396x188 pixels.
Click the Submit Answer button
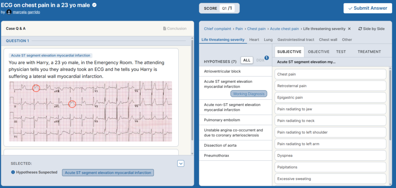(x=367, y=8)
